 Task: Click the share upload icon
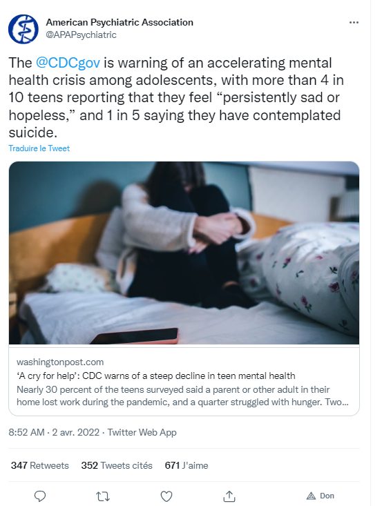coord(229,496)
